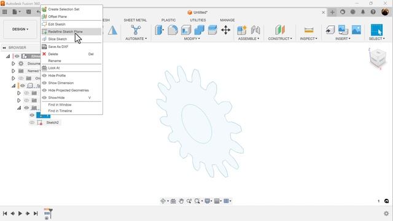The height and width of the screenshot is (221, 393).
Task: Open the CONSTRUCT dropdown menu
Action: [x=280, y=39]
